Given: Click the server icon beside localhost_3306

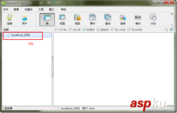Looking at the screenshot, I should pos(9,35).
